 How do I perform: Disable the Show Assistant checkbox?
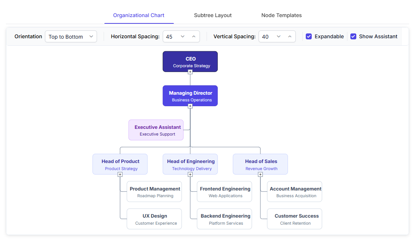pyautogui.click(x=353, y=36)
